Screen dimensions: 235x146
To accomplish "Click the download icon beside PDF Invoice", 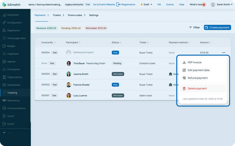I will coord(184,63).
